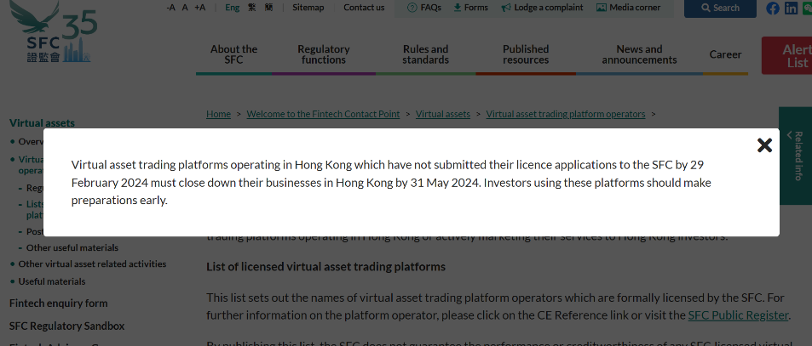The height and width of the screenshot is (346, 812).
Task: Click the FAQs question mark link
Action: 423,8
